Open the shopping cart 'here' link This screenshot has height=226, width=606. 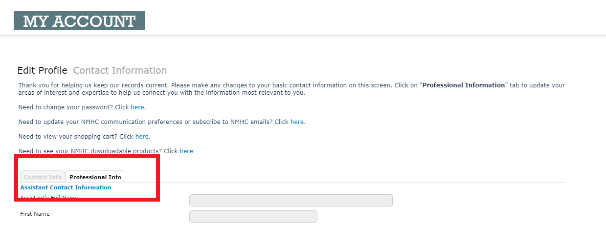pos(142,136)
